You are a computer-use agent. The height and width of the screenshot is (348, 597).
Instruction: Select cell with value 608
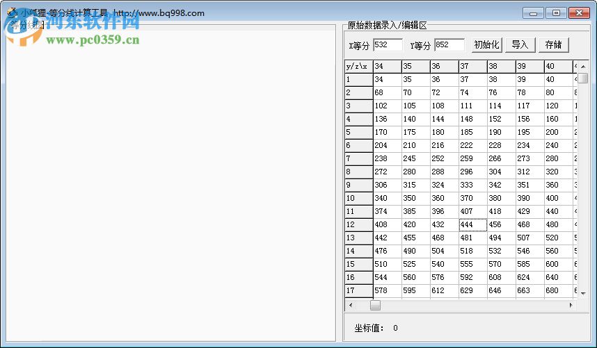502,277
